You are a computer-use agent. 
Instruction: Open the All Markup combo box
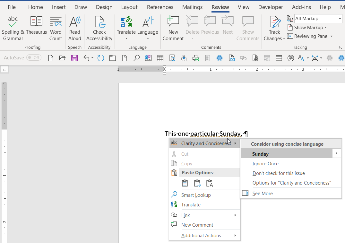318,19
